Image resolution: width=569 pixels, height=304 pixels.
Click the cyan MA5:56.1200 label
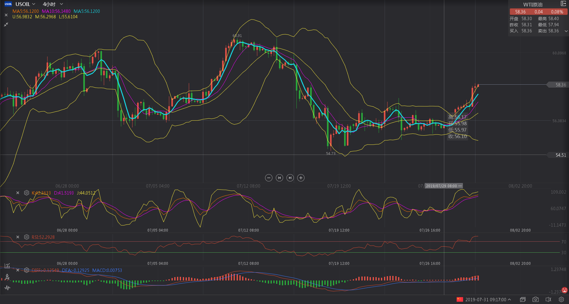click(x=87, y=11)
